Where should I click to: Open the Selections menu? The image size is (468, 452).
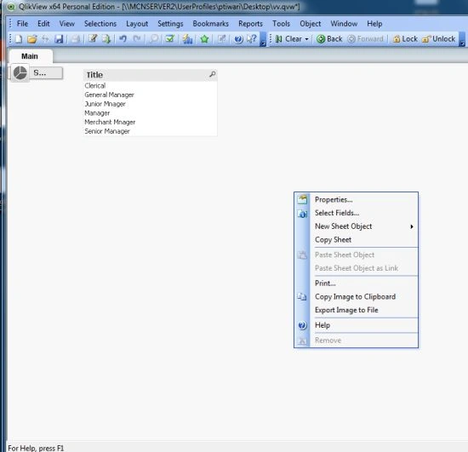(100, 24)
